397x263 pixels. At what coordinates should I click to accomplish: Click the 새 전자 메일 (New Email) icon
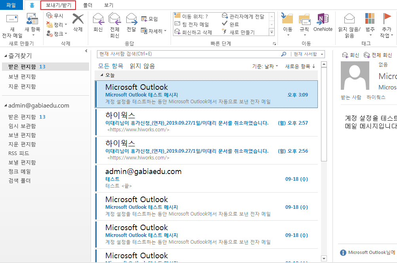click(12, 19)
